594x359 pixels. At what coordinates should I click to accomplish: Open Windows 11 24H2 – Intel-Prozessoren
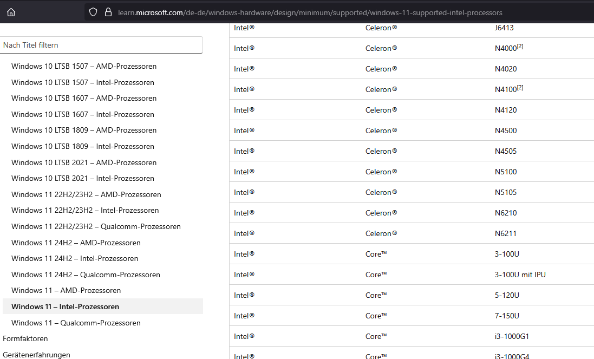pos(75,259)
